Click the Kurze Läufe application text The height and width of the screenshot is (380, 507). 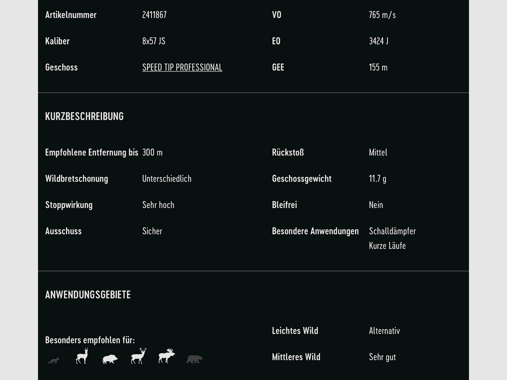click(x=387, y=246)
